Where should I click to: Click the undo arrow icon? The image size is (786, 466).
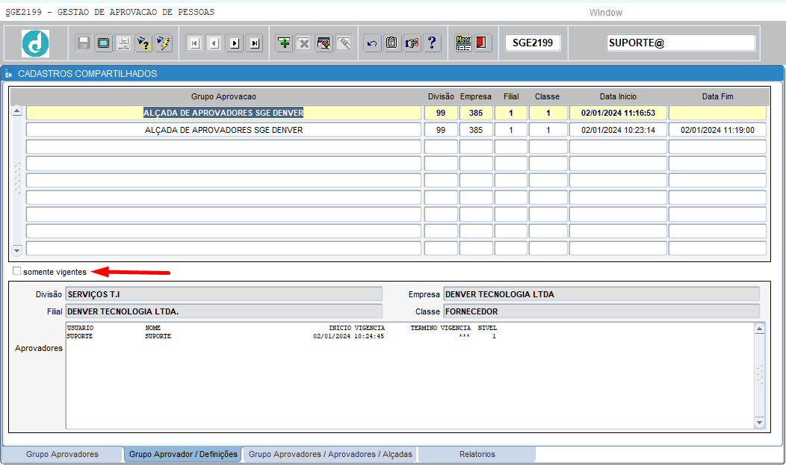pyautogui.click(x=372, y=43)
